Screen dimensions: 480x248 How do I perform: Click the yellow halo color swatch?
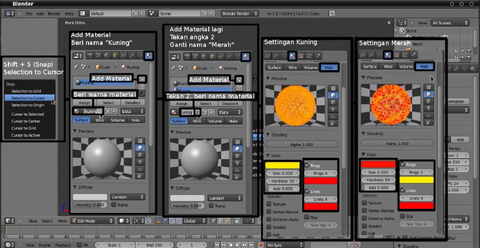(x=282, y=165)
